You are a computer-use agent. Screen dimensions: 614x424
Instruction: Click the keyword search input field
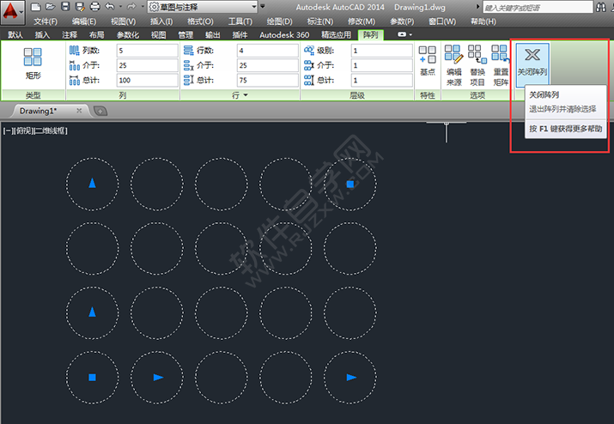coord(538,7)
